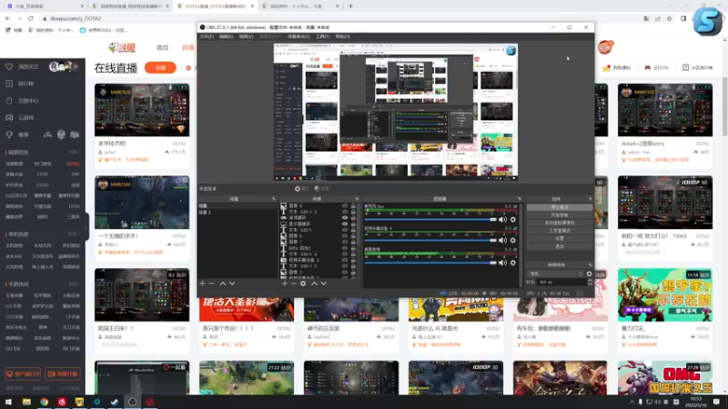
Task: Hide the 游戏捕获 source
Action: 345,217
